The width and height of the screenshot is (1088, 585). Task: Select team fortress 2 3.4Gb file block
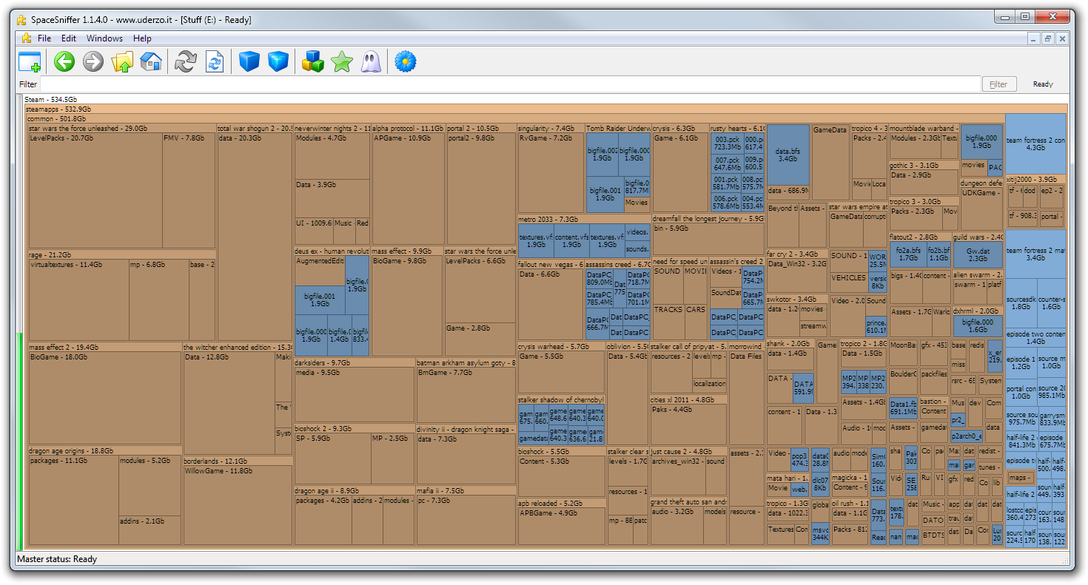tap(1035, 254)
